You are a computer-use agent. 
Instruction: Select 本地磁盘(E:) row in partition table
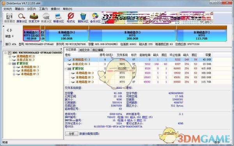tap(138, 77)
